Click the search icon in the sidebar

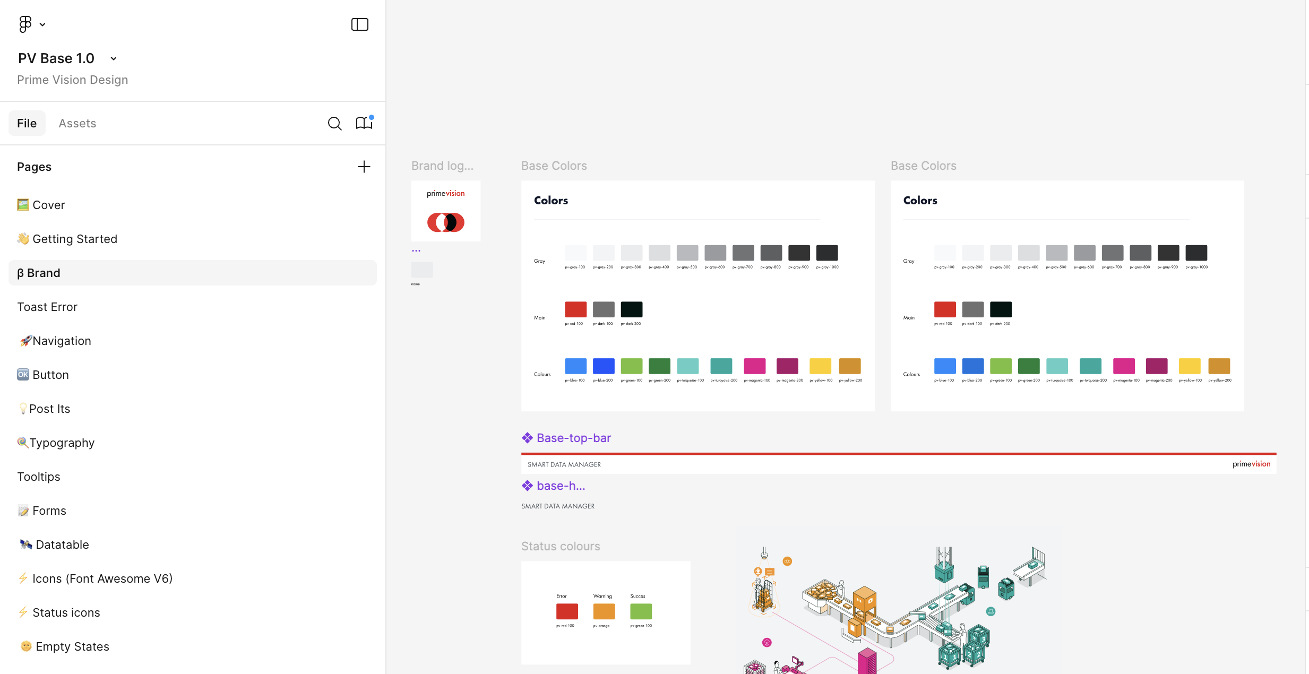point(335,123)
